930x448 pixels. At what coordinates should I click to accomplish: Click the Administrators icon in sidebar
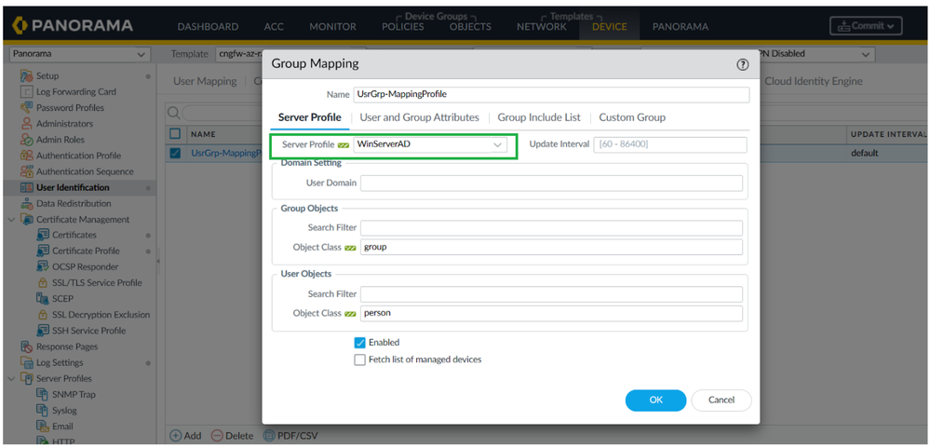[26, 123]
